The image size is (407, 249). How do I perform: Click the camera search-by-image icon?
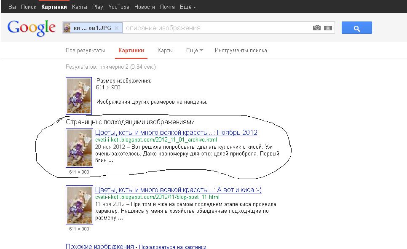pos(317,28)
